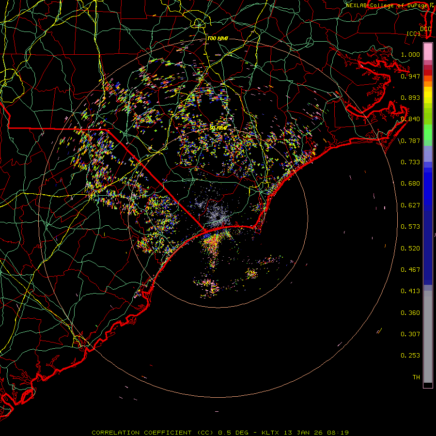This screenshot has height=436, width=436.
Task: Select the 0.253 scale value
Action: [410, 356]
